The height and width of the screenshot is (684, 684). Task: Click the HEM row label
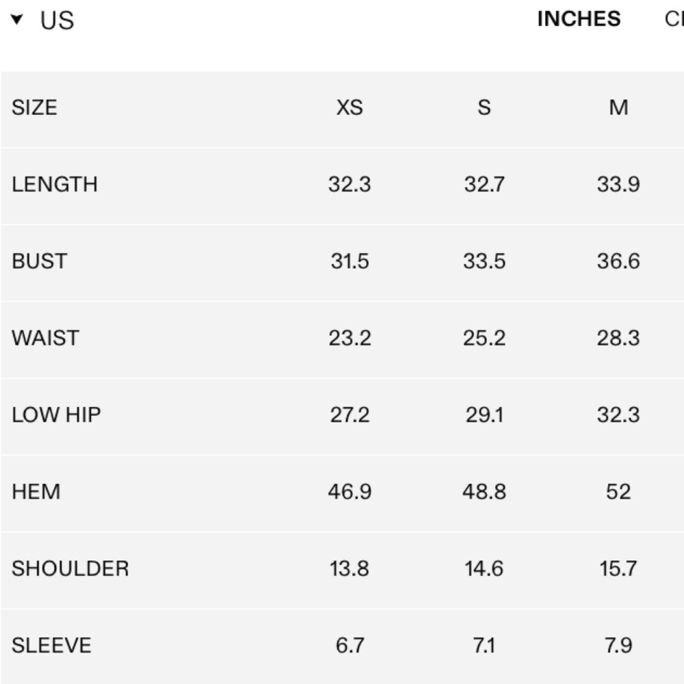36,492
